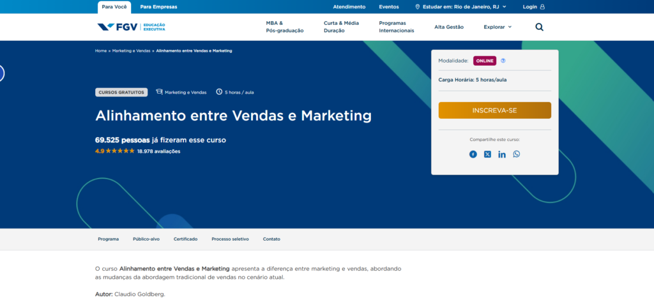Share course on Facebook
Viewport: 654px width, 300px height.
coord(473,154)
